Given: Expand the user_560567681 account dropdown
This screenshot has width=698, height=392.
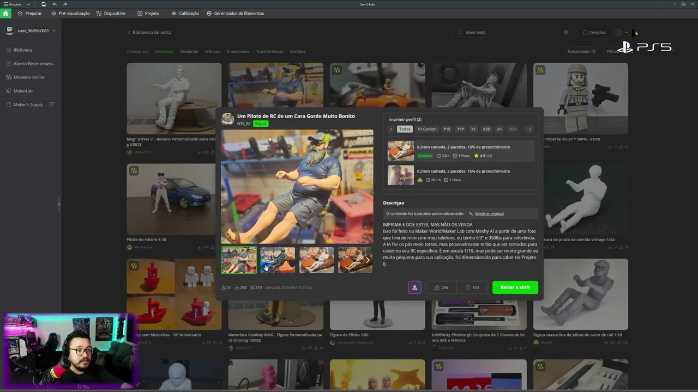Looking at the screenshot, I should (53, 30).
